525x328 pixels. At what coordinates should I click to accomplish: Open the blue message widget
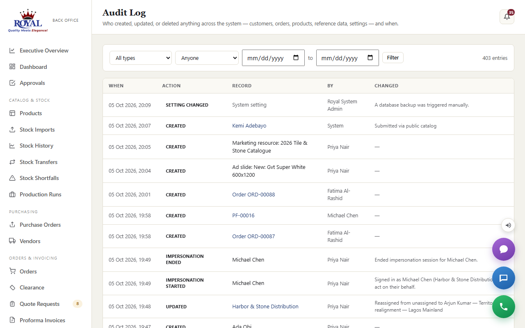(x=504, y=278)
